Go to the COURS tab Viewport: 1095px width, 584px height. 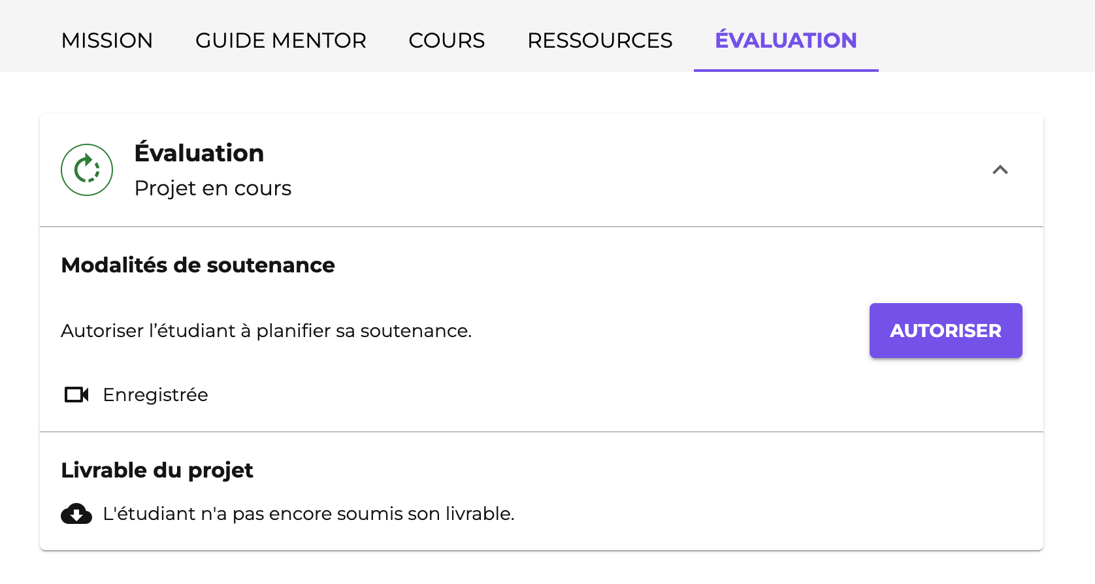point(447,41)
